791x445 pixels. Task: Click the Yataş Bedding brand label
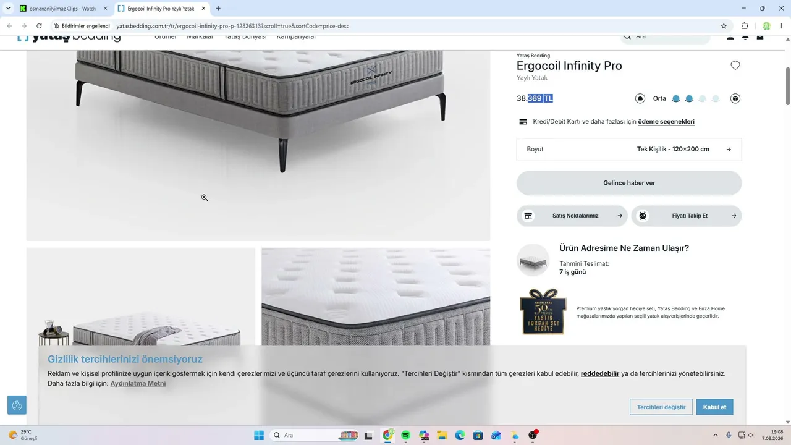tap(533, 56)
